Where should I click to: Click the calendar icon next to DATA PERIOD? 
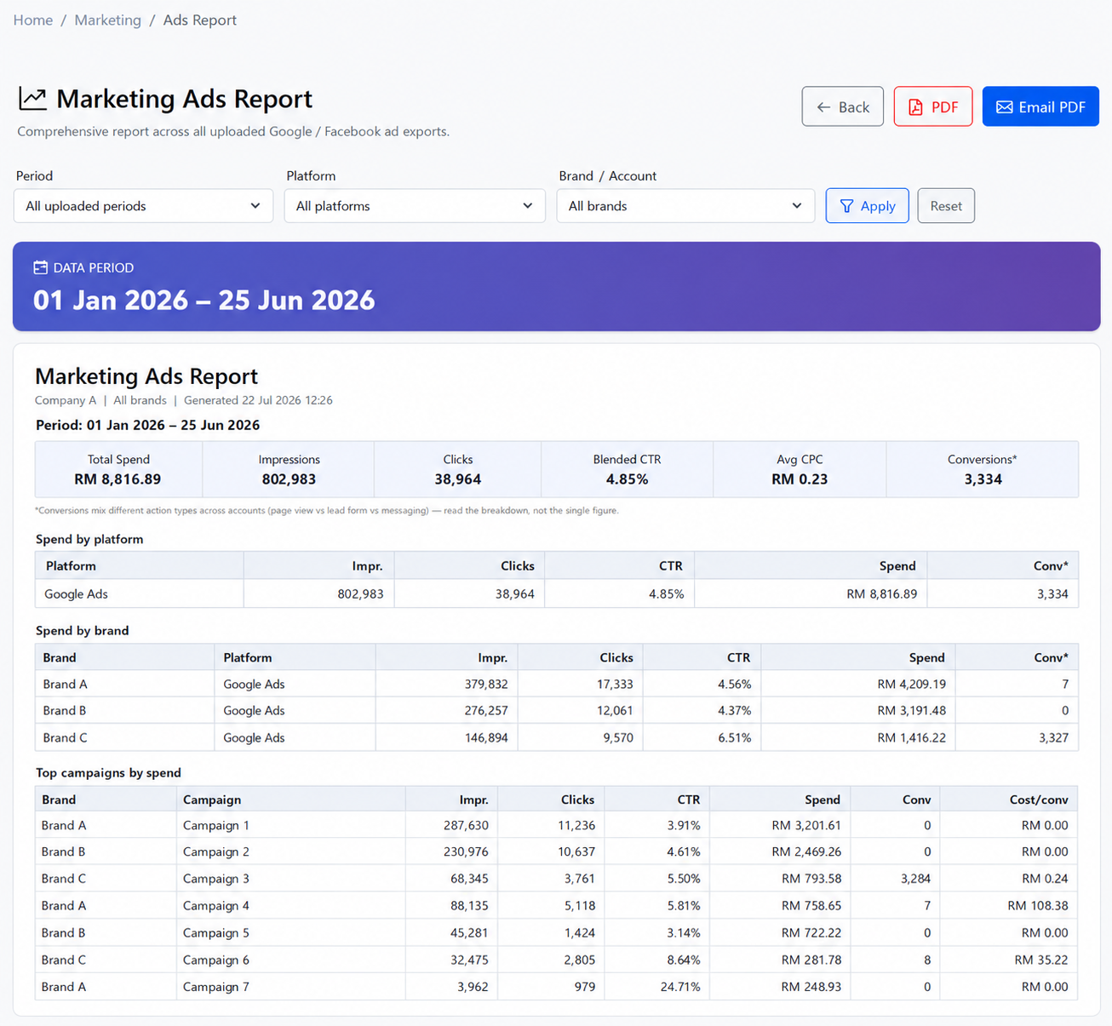pos(40,267)
